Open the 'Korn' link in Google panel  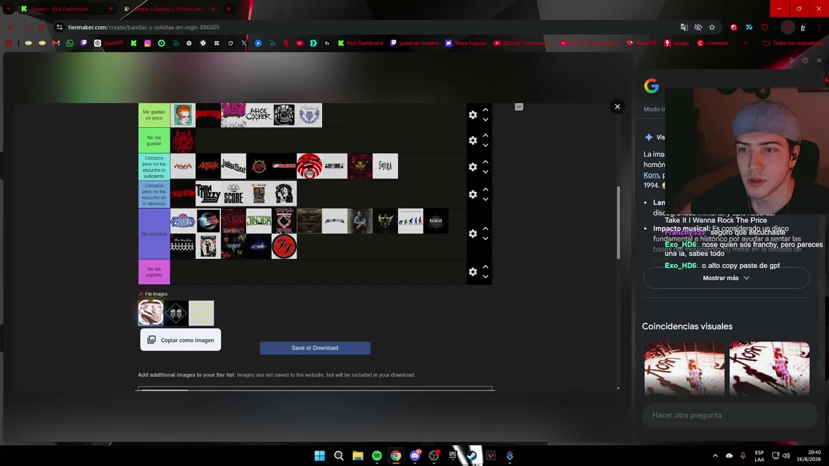coord(651,175)
